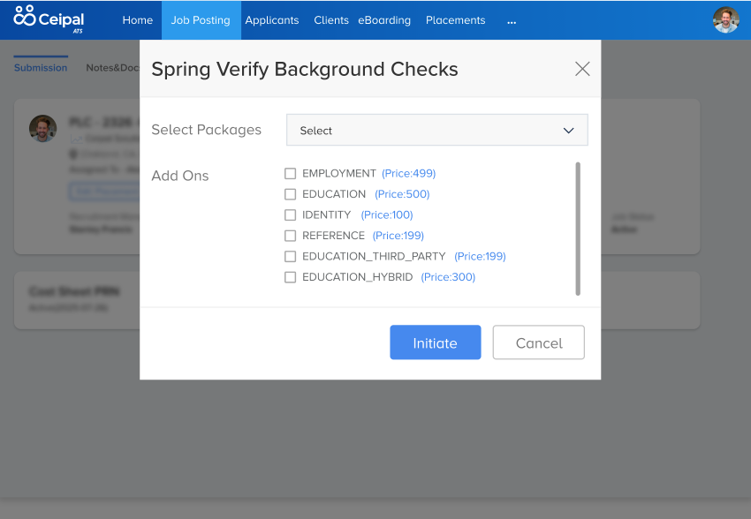
Task: Open the more options ellipsis in navbar
Action: click(x=512, y=21)
